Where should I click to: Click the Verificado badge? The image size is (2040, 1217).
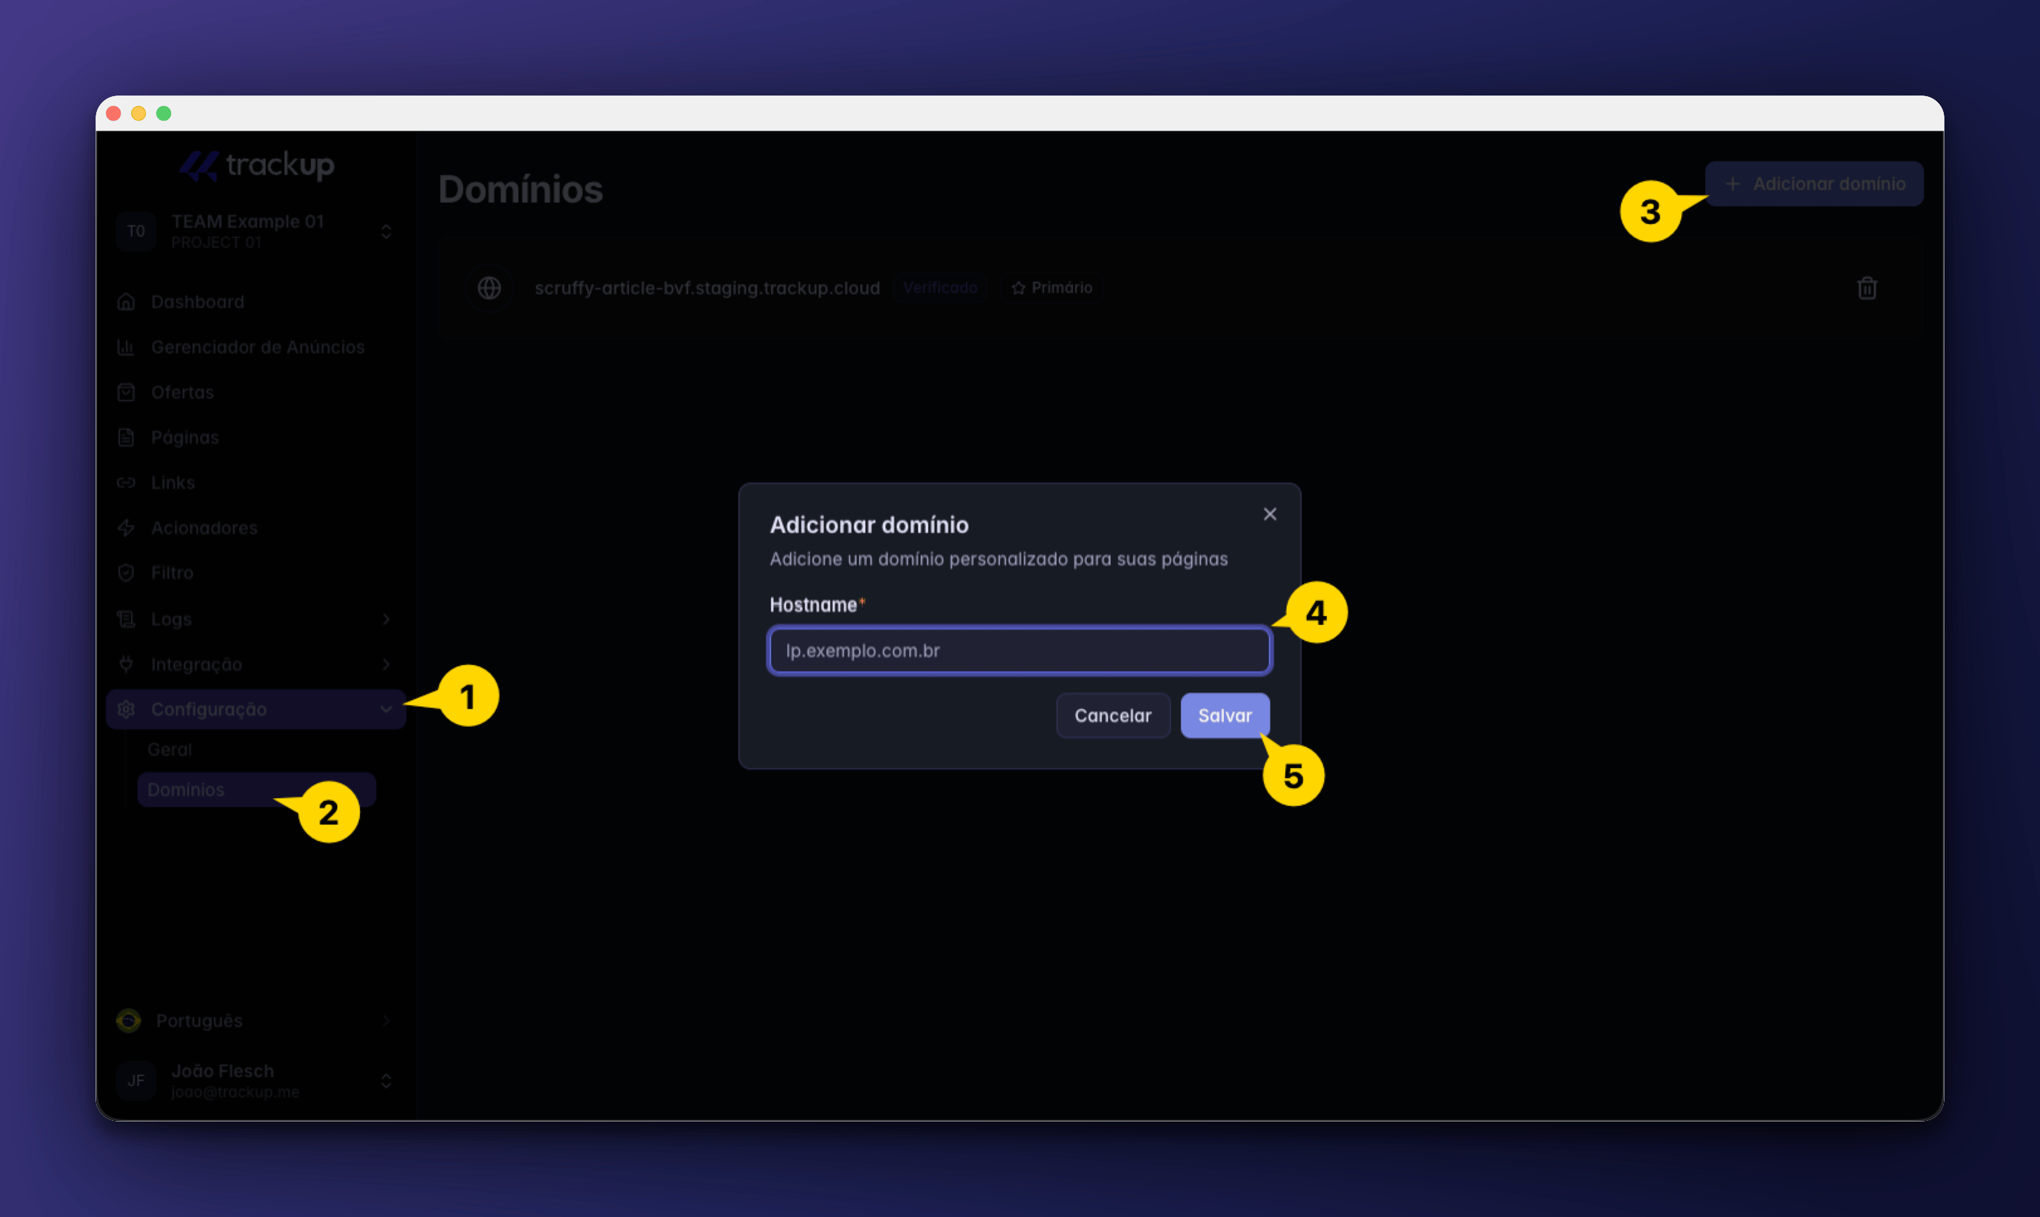click(x=940, y=288)
